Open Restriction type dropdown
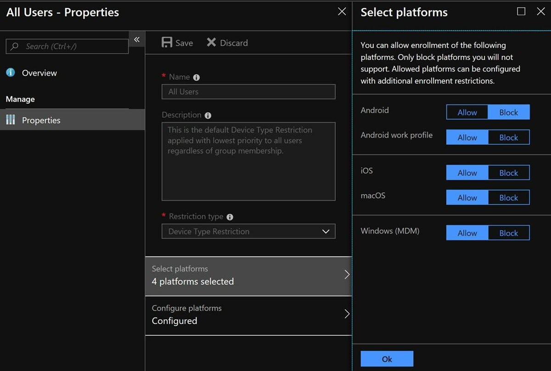Viewport: 551px width, 371px height. (248, 231)
